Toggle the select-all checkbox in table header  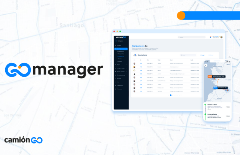(x=134, y=60)
